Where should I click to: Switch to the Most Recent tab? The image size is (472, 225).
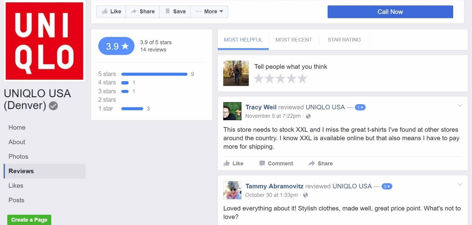(x=294, y=40)
